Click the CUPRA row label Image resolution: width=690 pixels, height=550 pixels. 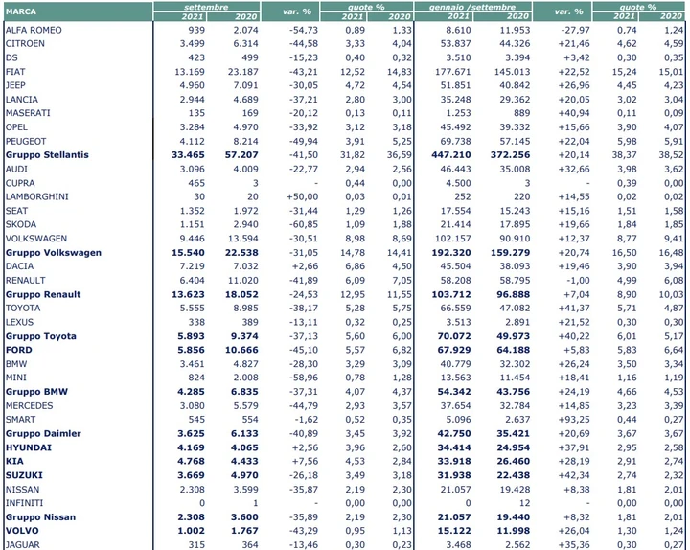[x=20, y=183]
